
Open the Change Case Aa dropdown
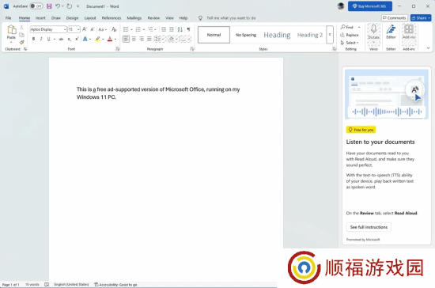pyautogui.click(x=102, y=29)
